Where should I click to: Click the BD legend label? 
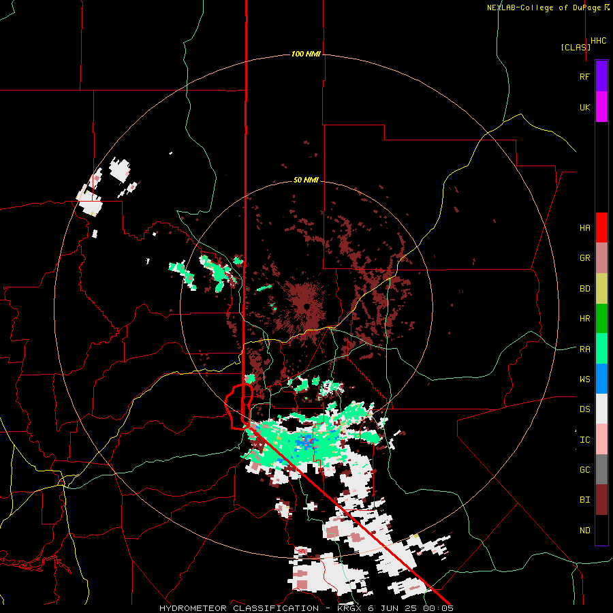(x=584, y=289)
